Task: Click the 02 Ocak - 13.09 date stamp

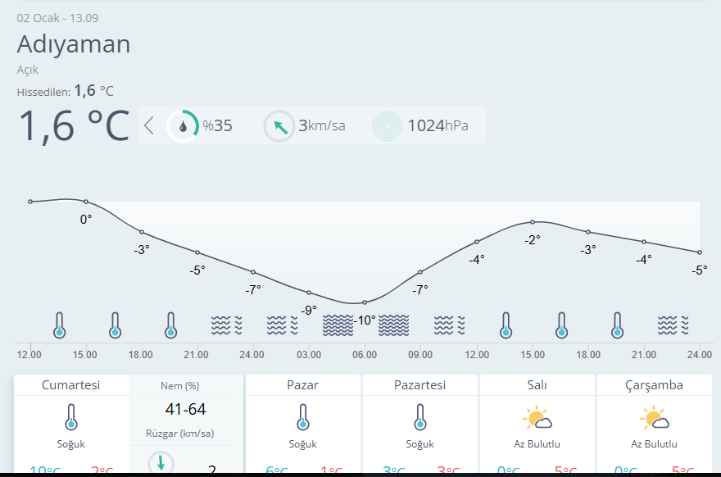Action: (x=57, y=18)
